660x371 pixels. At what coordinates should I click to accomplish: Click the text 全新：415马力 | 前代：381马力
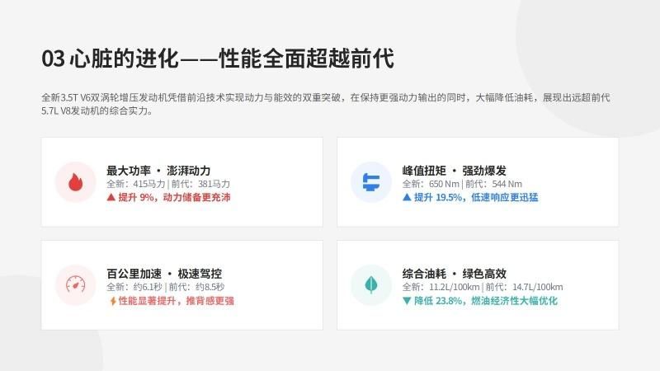point(168,184)
